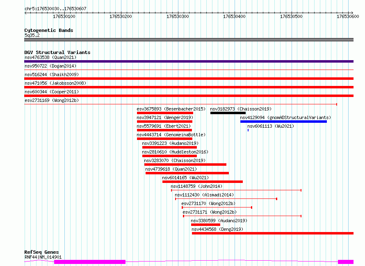Viewport: 365px width, 266px height.
Task: Click nsv4129094 (gnomADStructuralVariants) label
Action: 285,117
